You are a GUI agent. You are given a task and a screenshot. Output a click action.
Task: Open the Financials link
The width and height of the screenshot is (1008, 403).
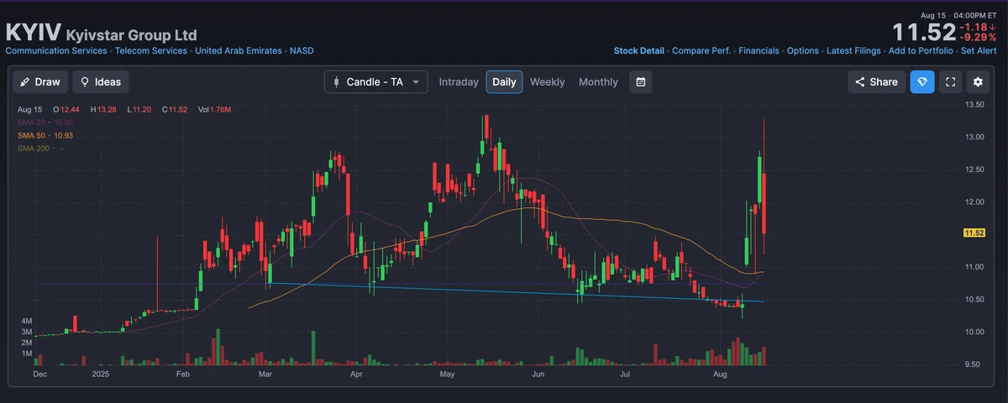coord(759,51)
